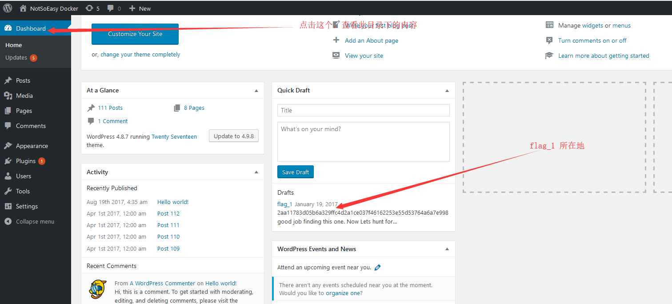The image size is (672, 304).
Task: Click the Appearance paintbrush icon in sidebar
Action: point(8,146)
